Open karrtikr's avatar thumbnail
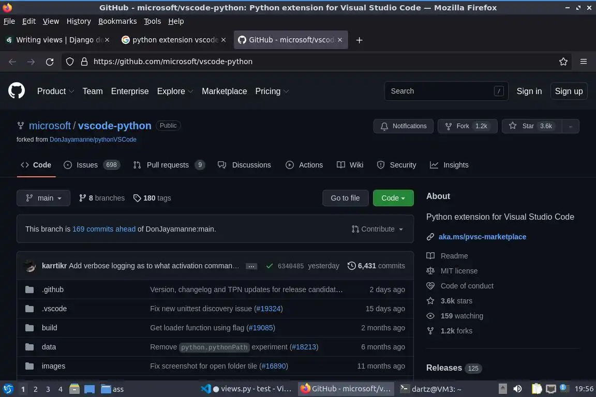The height and width of the screenshot is (397, 596). coord(30,266)
